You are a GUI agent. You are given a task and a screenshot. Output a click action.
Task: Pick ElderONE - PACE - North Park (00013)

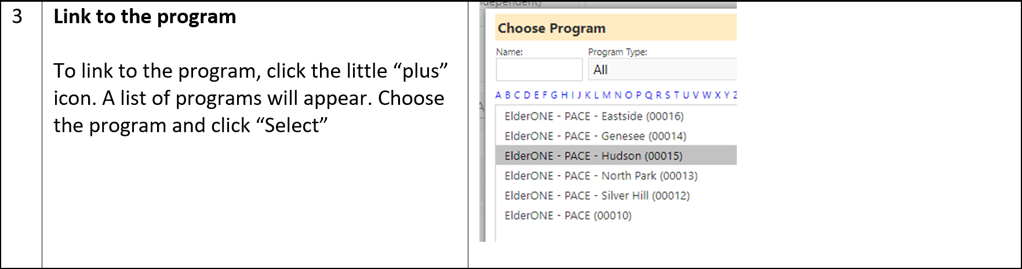[601, 176]
